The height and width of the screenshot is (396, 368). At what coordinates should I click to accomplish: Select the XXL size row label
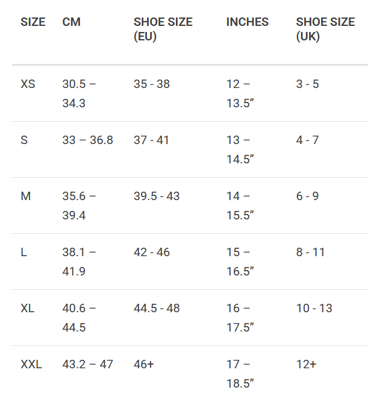[31, 365]
